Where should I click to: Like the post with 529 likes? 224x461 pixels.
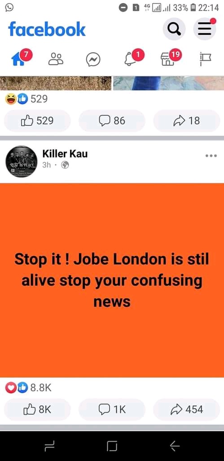point(37,120)
